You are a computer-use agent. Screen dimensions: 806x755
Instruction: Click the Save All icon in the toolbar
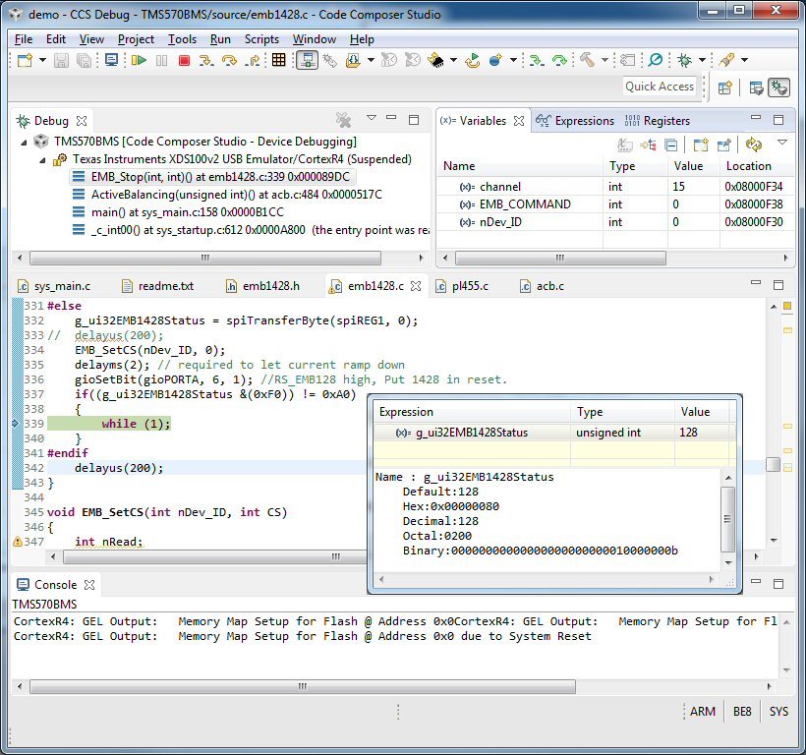point(84,60)
